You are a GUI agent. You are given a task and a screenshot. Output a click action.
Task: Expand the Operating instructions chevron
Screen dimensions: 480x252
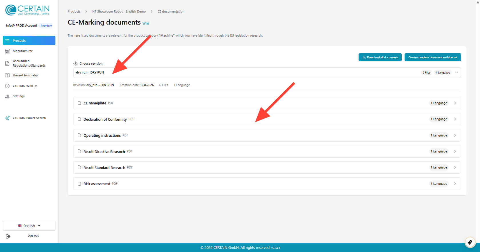click(455, 135)
